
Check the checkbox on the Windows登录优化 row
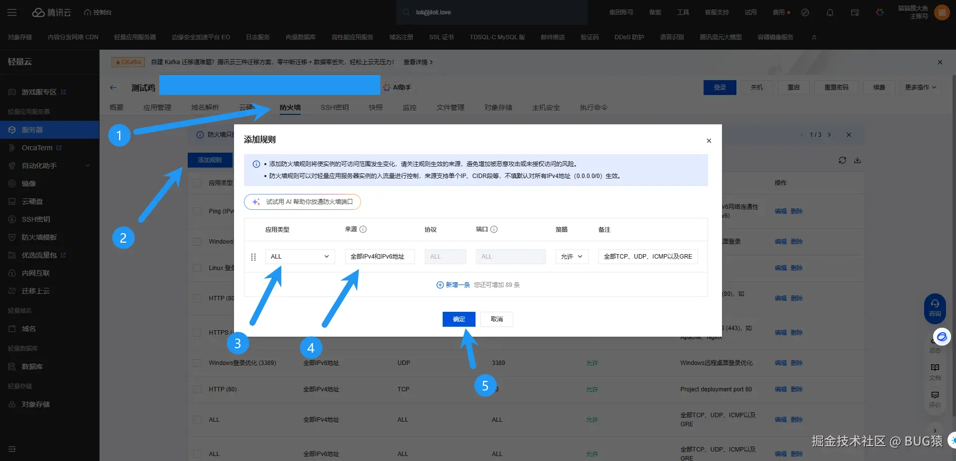click(x=197, y=363)
